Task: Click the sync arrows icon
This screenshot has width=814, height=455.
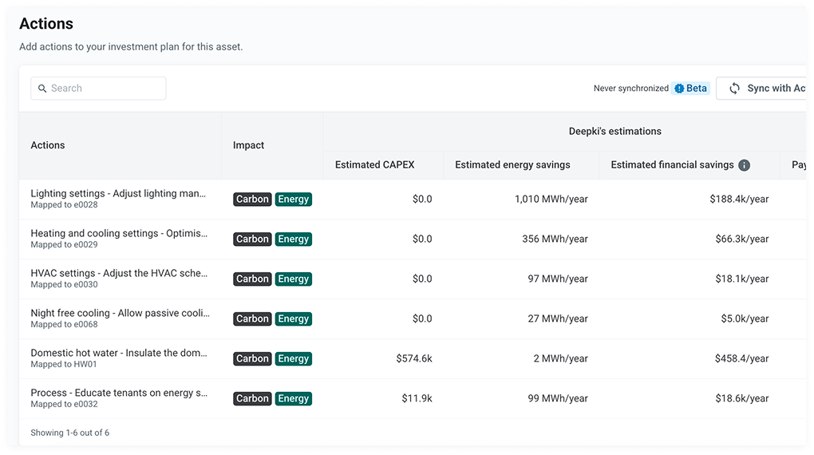Action: pyautogui.click(x=734, y=89)
